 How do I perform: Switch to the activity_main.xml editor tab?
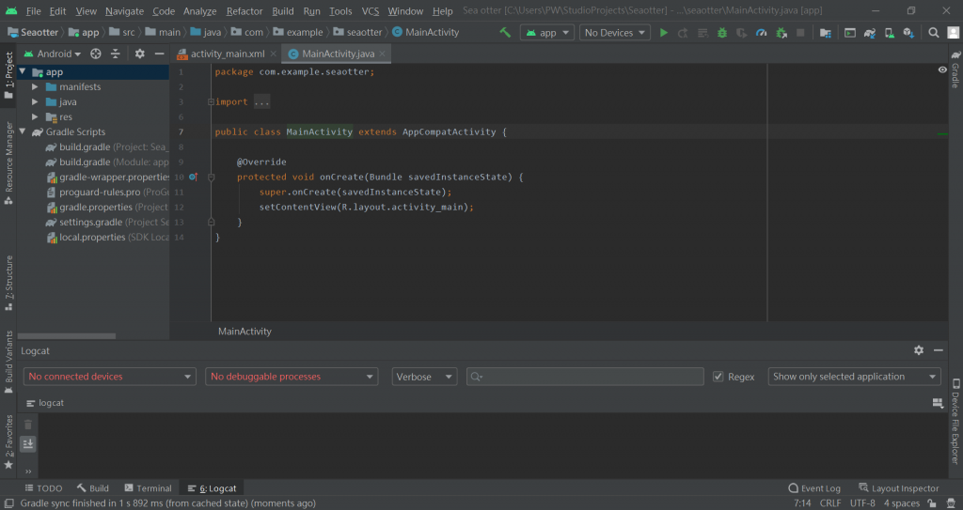(227, 54)
